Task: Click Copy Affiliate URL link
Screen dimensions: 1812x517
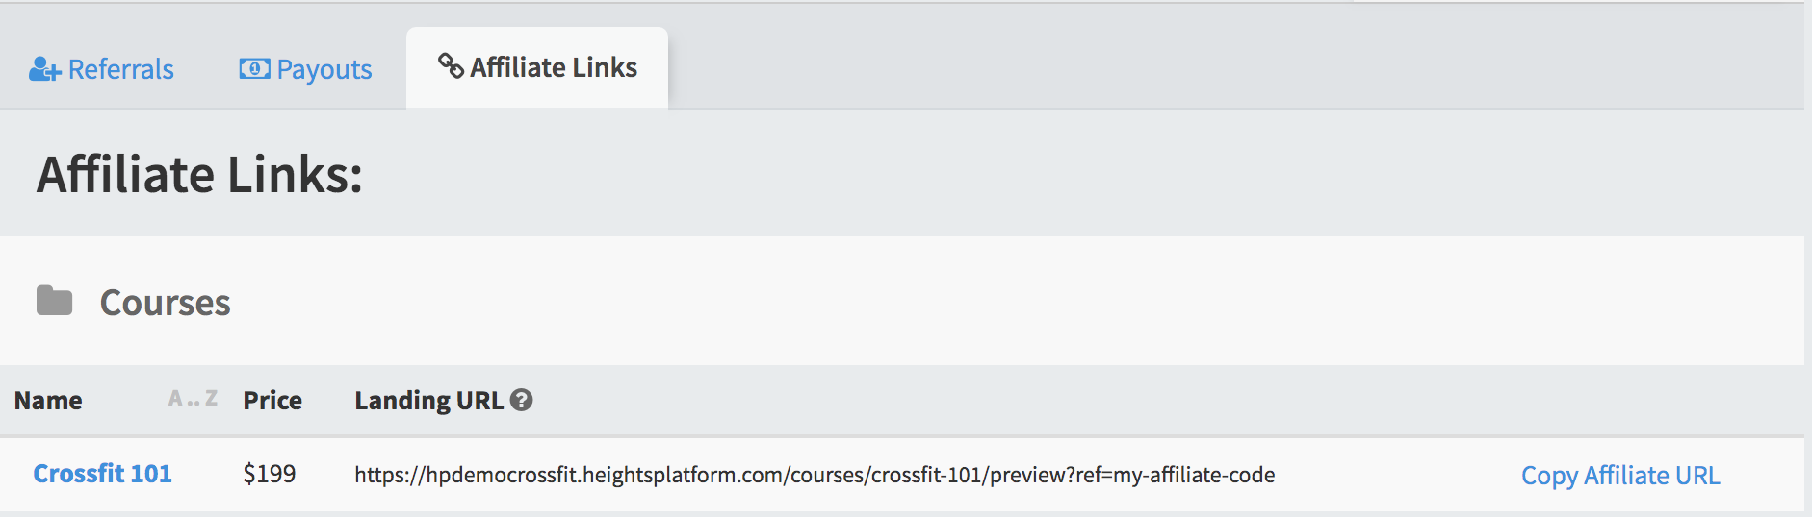Action: (1620, 476)
